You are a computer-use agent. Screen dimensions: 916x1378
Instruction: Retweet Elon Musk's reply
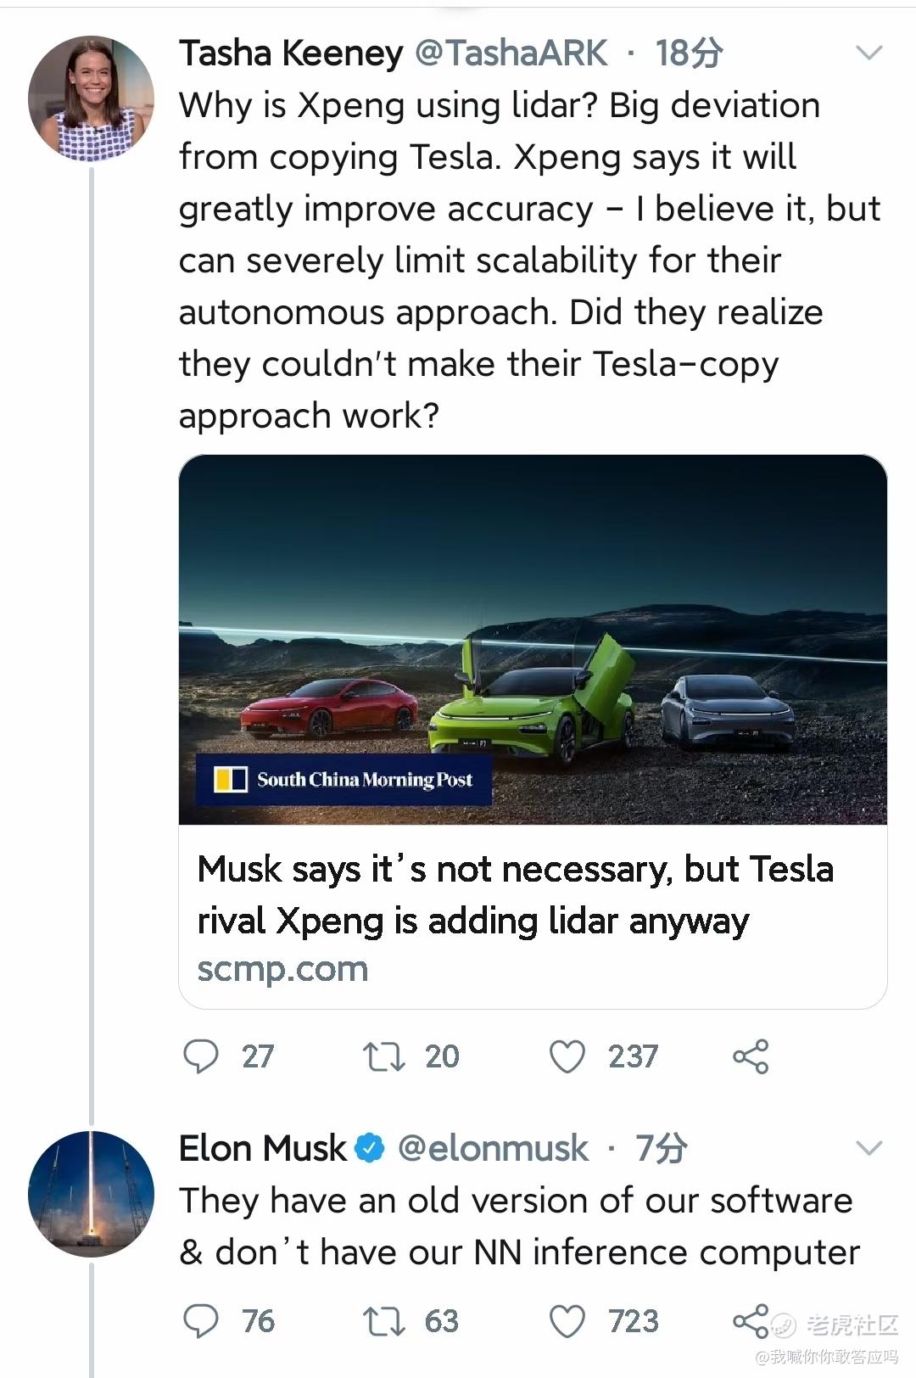tap(383, 1322)
